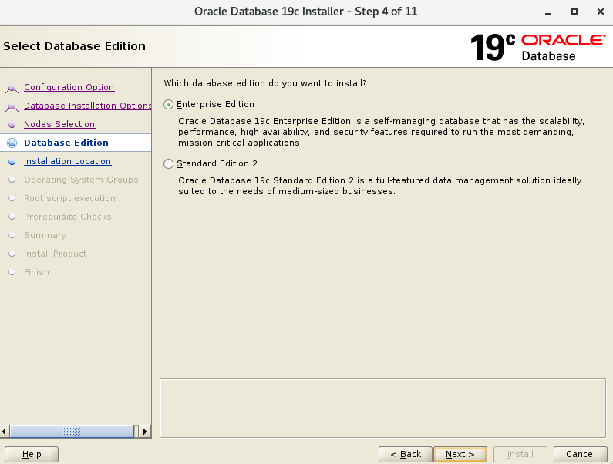Go back with the < Back button

(406, 454)
